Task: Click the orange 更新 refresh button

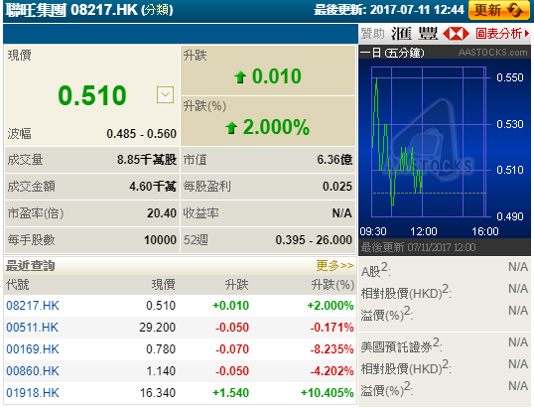Action: point(499,10)
